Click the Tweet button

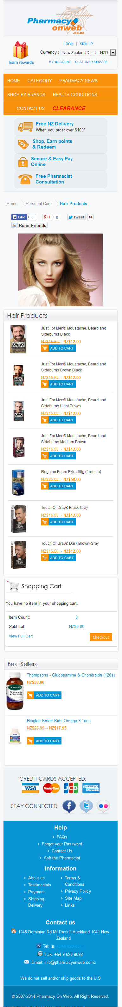click(76, 217)
